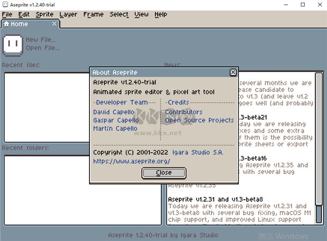Click the Recent folders list box
The height and width of the screenshot is (241, 327).
click(x=83, y=190)
